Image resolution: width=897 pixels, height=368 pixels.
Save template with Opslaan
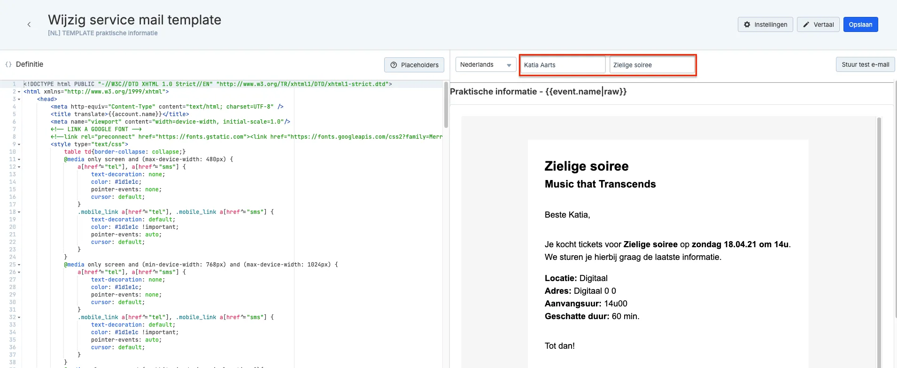[860, 24]
